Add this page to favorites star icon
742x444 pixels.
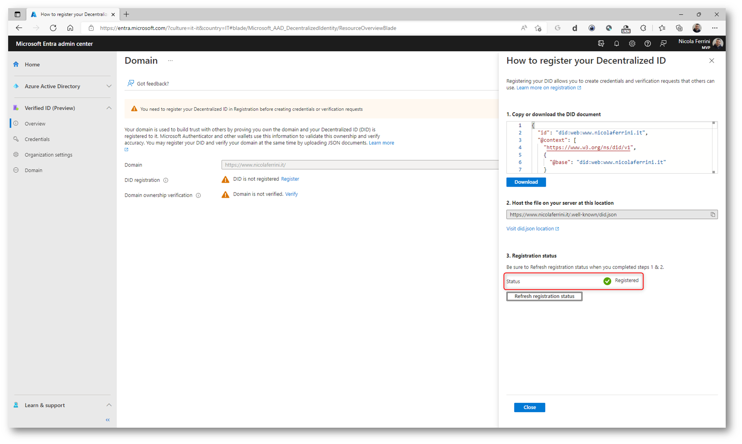(538, 28)
